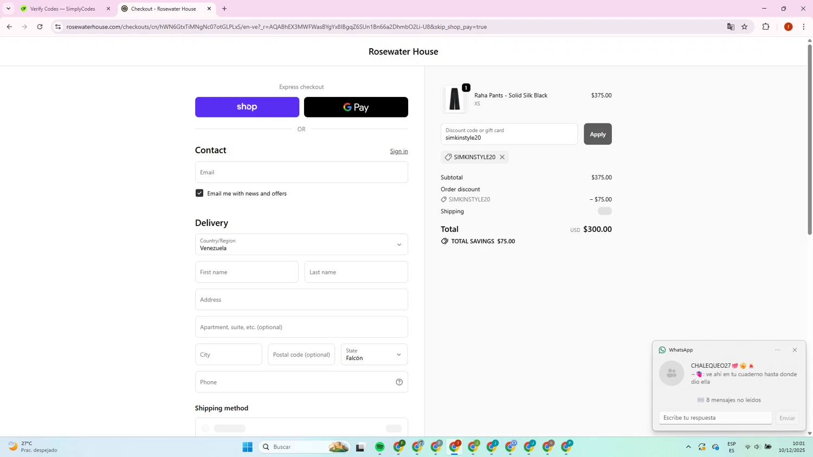Open Wi-Fi network settings
The height and width of the screenshot is (457, 813).
pyautogui.click(x=748, y=447)
